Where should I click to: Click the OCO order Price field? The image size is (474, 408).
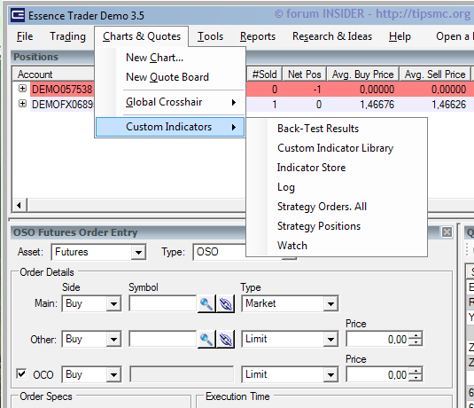(377, 374)
